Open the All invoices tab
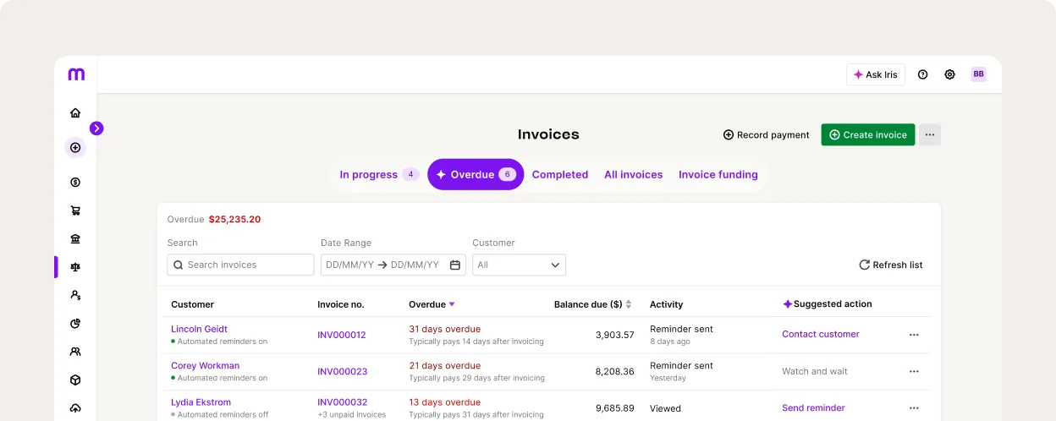This screenshot has width=1056, height=421. click(x=633, y=175)
